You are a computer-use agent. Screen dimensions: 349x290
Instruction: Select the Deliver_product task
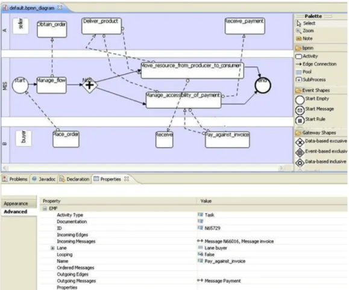[x=102, y=26]
